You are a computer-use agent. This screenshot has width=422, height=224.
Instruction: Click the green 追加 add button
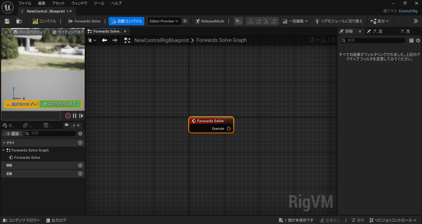(12, 133)
